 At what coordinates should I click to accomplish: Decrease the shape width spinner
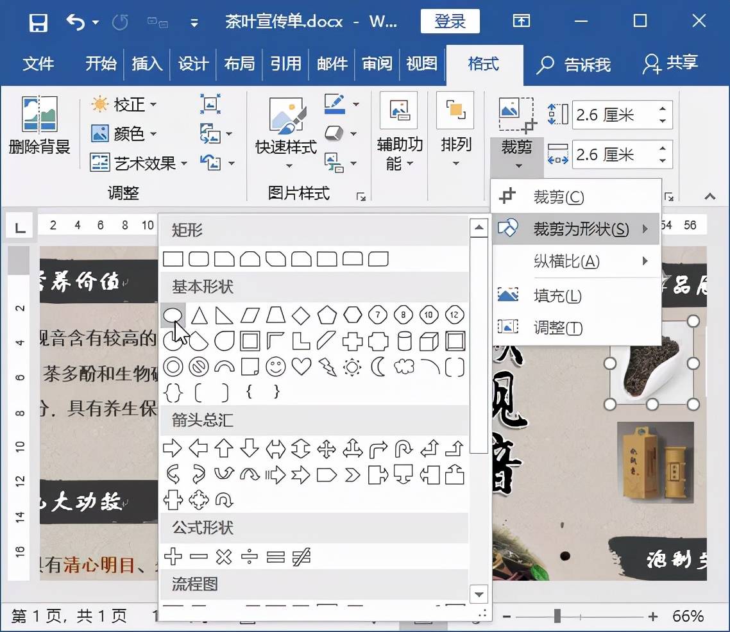[x=663, y=160]
